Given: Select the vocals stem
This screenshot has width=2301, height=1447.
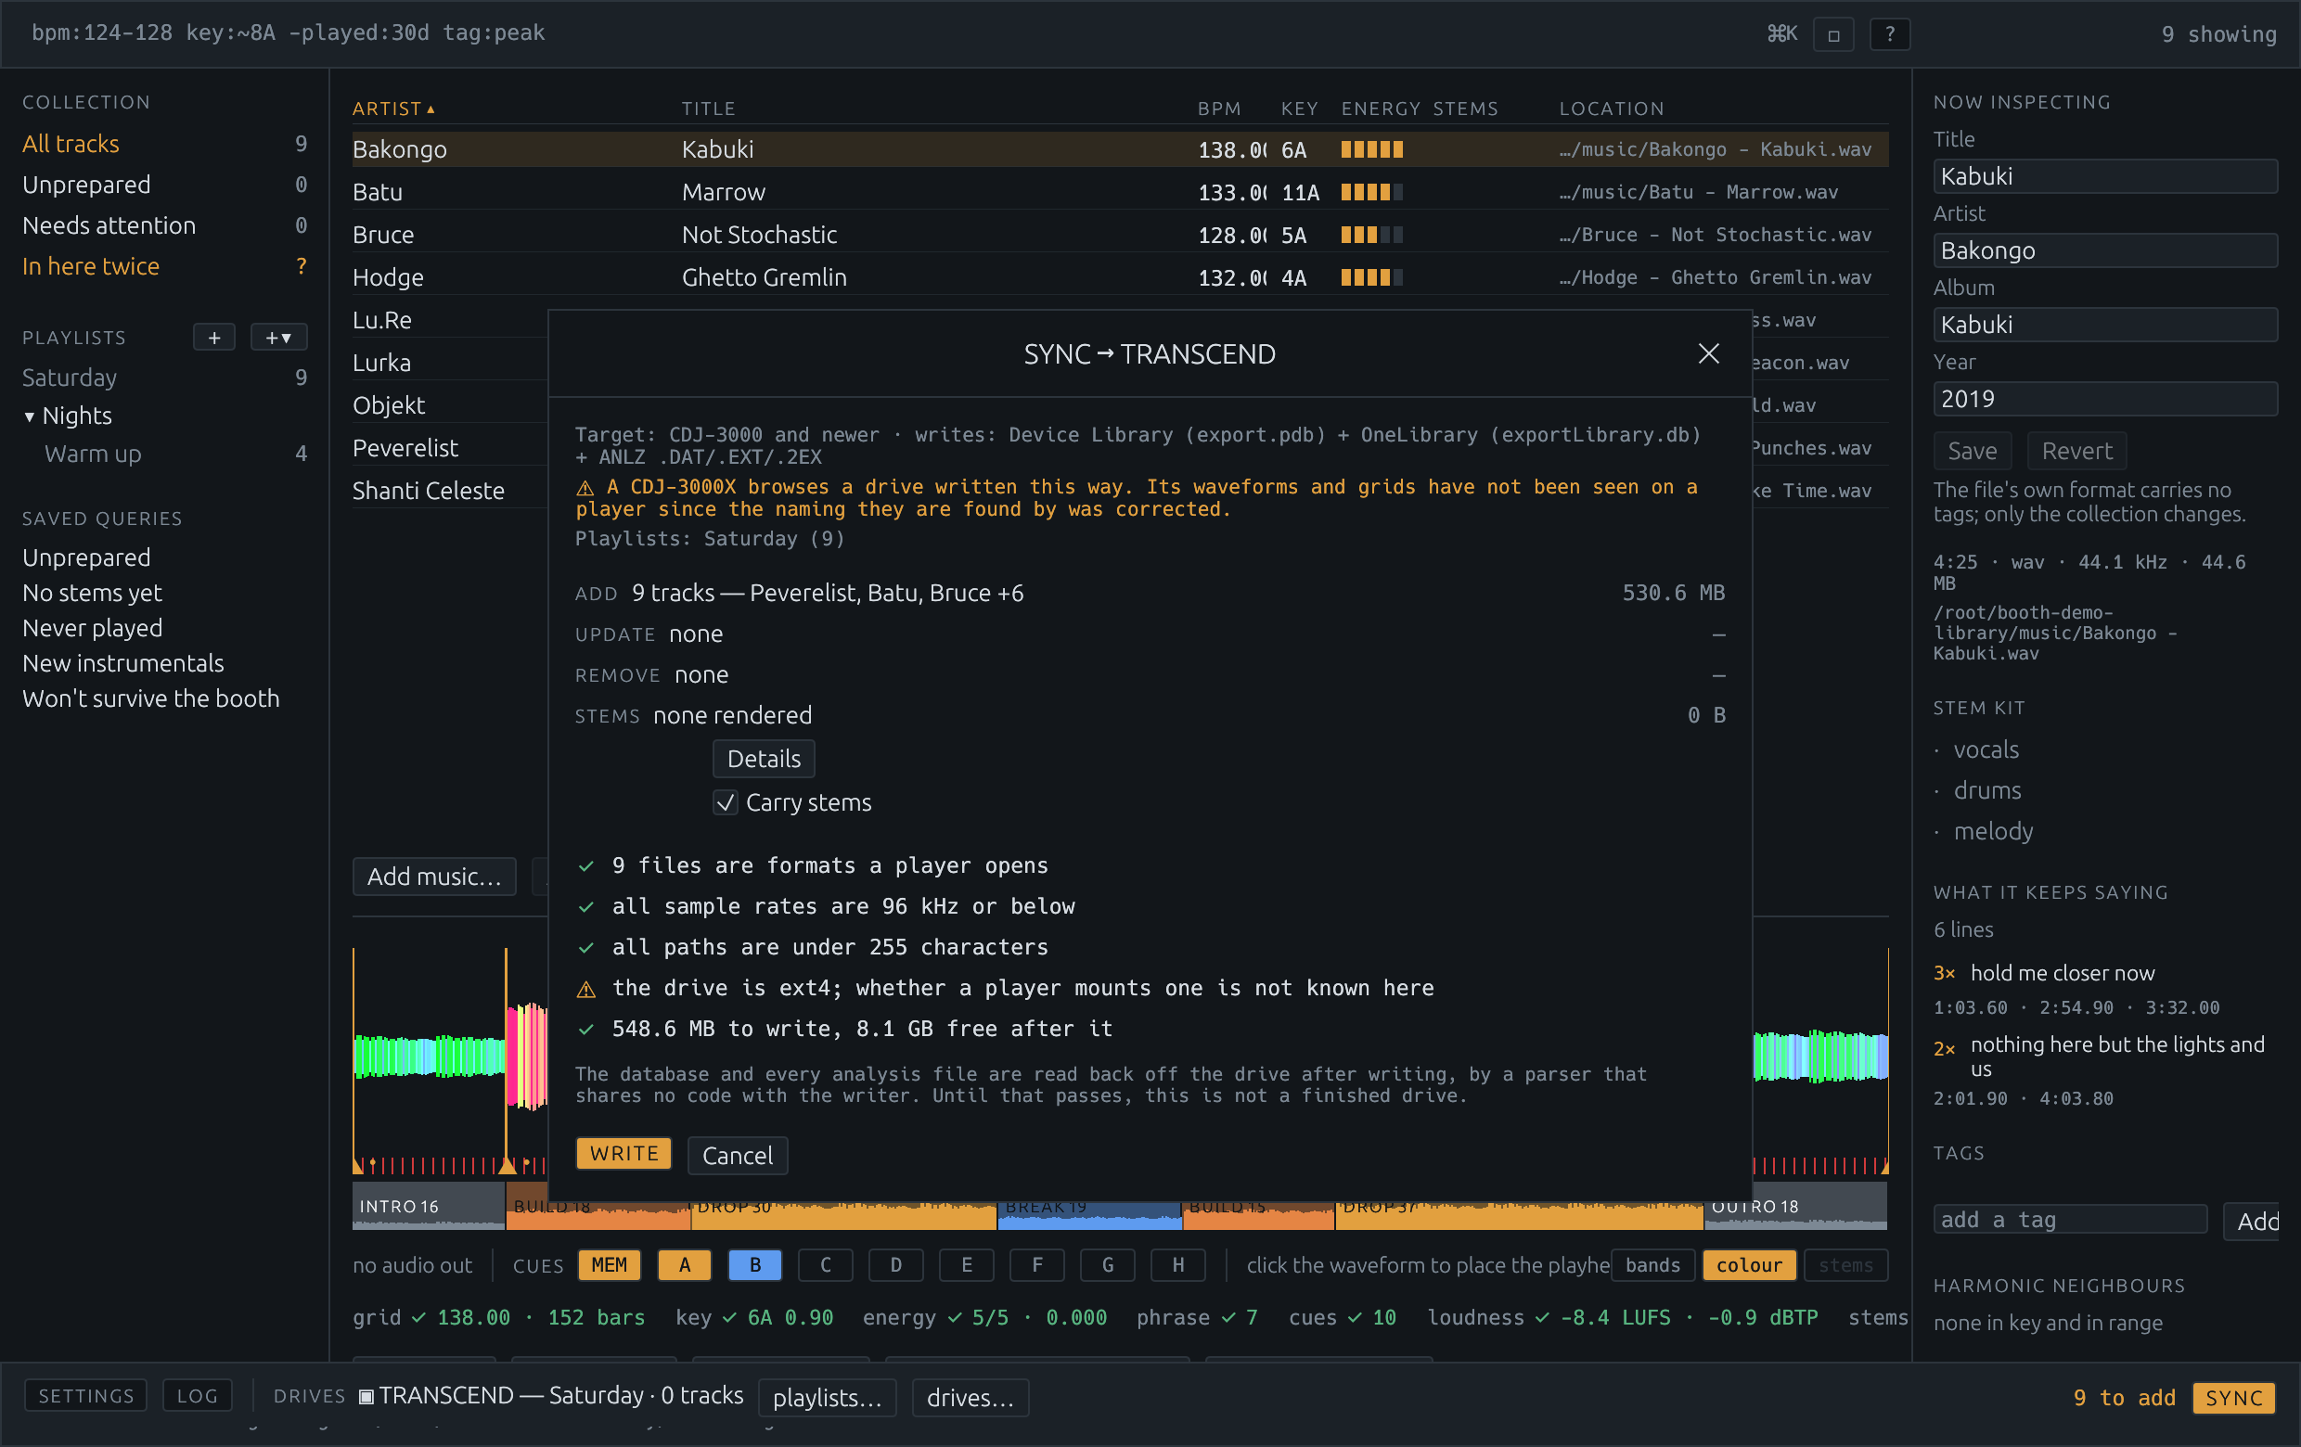Looking at the screenshot, I should (x=1986, y=749).
